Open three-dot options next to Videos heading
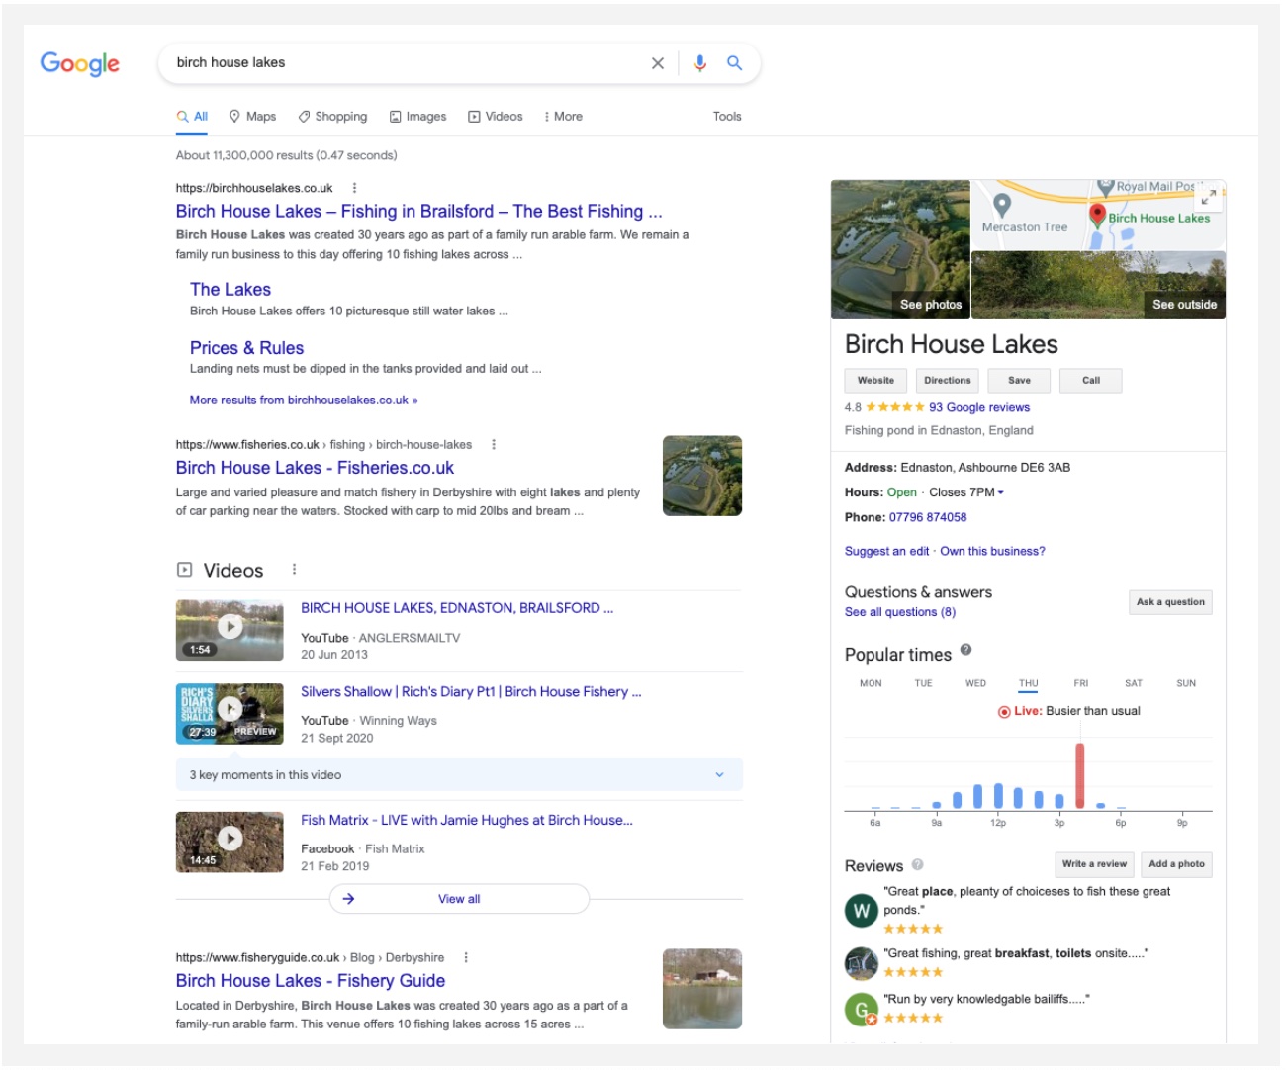Screen dimensions: 1286x1070 tap(294, 569)
